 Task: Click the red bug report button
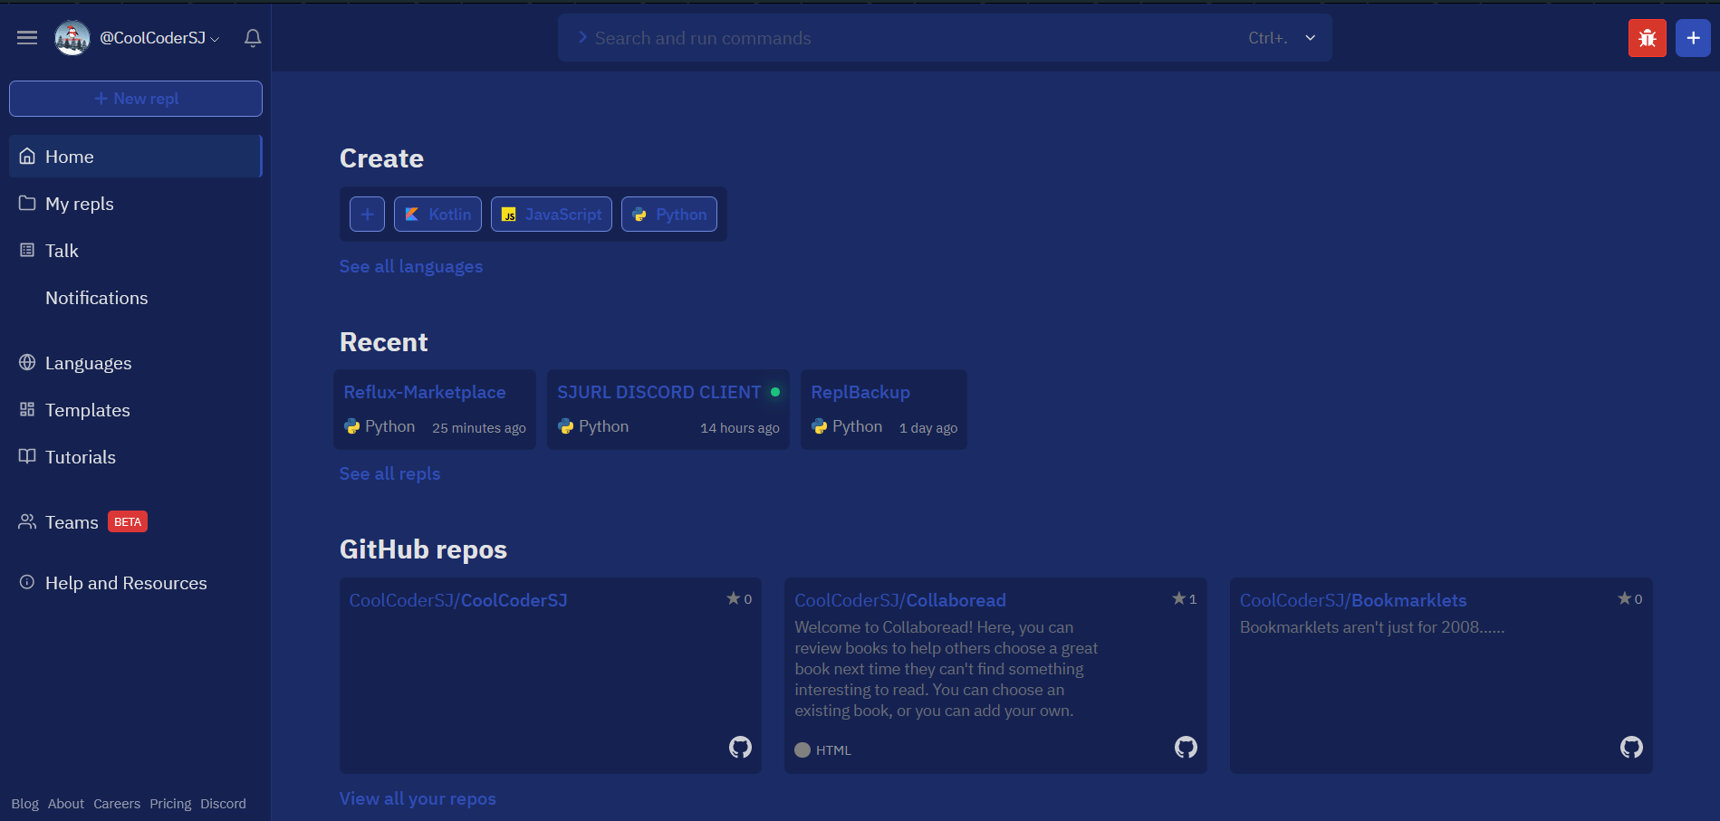click(1648, 38)
